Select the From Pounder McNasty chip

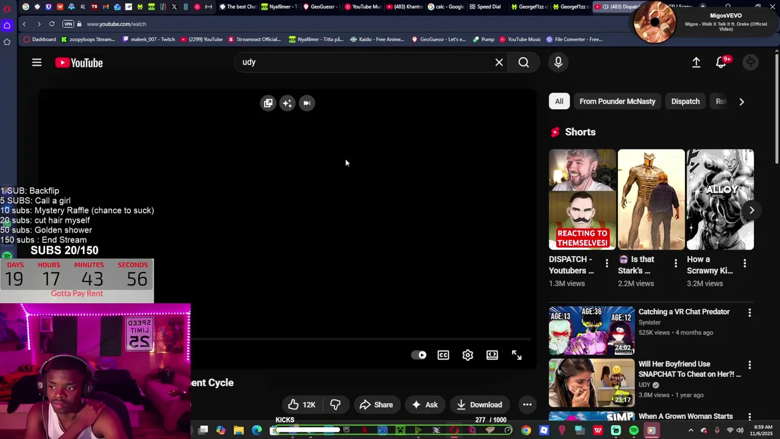tap(617, 101)
